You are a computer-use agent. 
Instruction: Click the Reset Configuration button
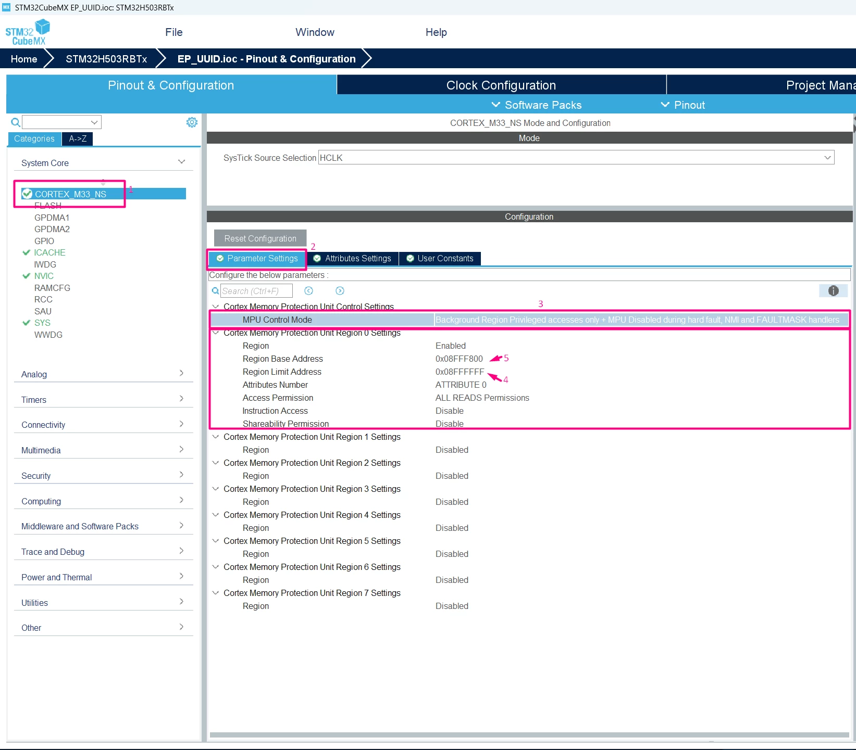pyautogui.click(x=260, y=238)
